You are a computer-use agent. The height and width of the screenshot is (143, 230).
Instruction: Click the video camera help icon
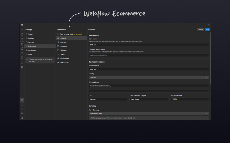click(x=22, y=118)
